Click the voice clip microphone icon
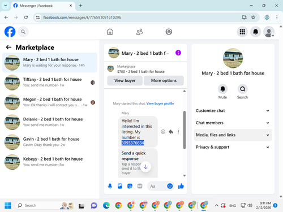The width and height of the screenshot is (283, 212). (110, 186)
